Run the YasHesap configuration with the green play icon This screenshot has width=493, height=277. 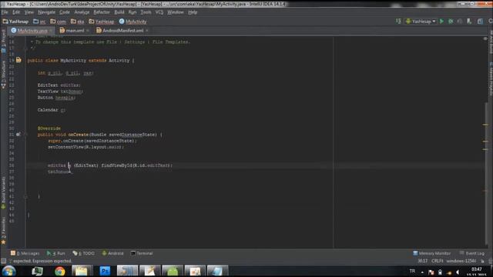[x=441, y=22]
